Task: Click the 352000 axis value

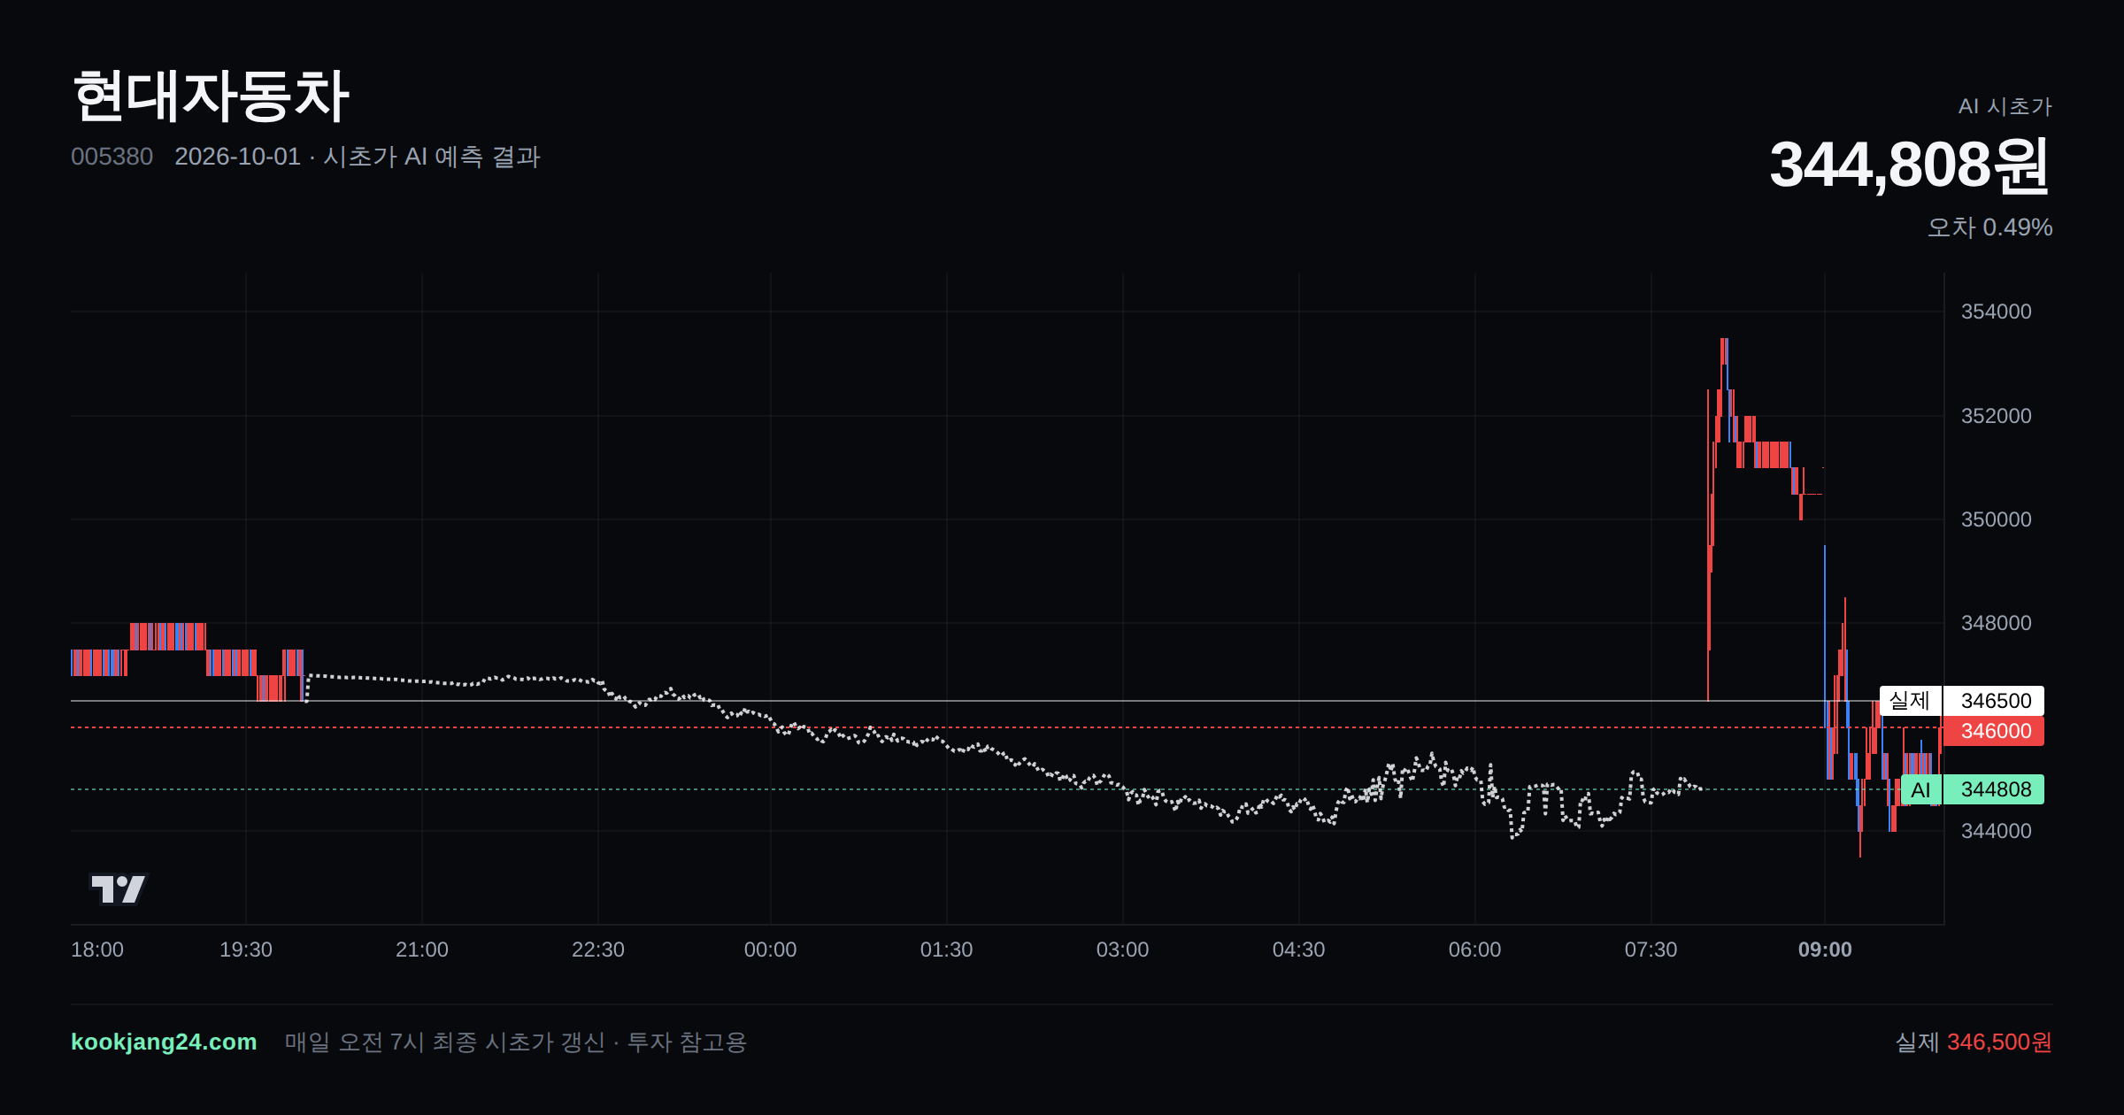Action: coord(1996,416)
